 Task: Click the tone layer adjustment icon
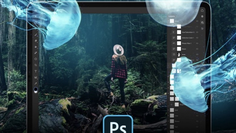pos(174,54)
